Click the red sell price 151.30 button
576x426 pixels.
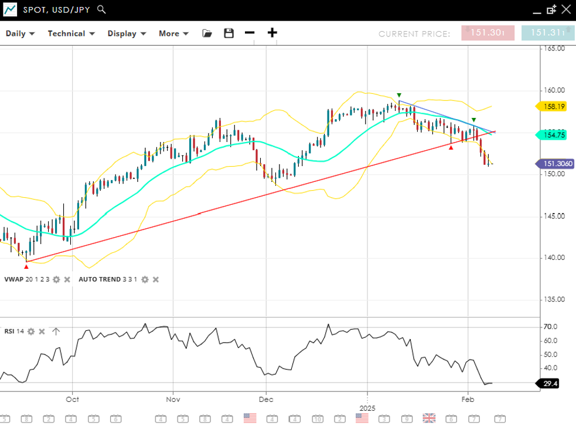[487, 33]
